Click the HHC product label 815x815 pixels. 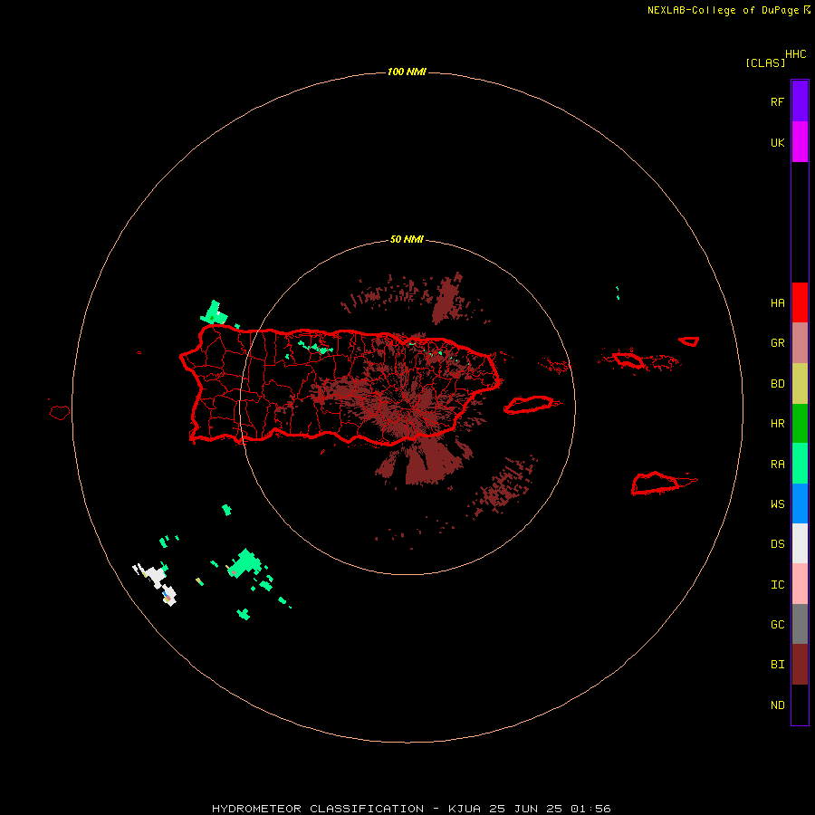[796, 54]
